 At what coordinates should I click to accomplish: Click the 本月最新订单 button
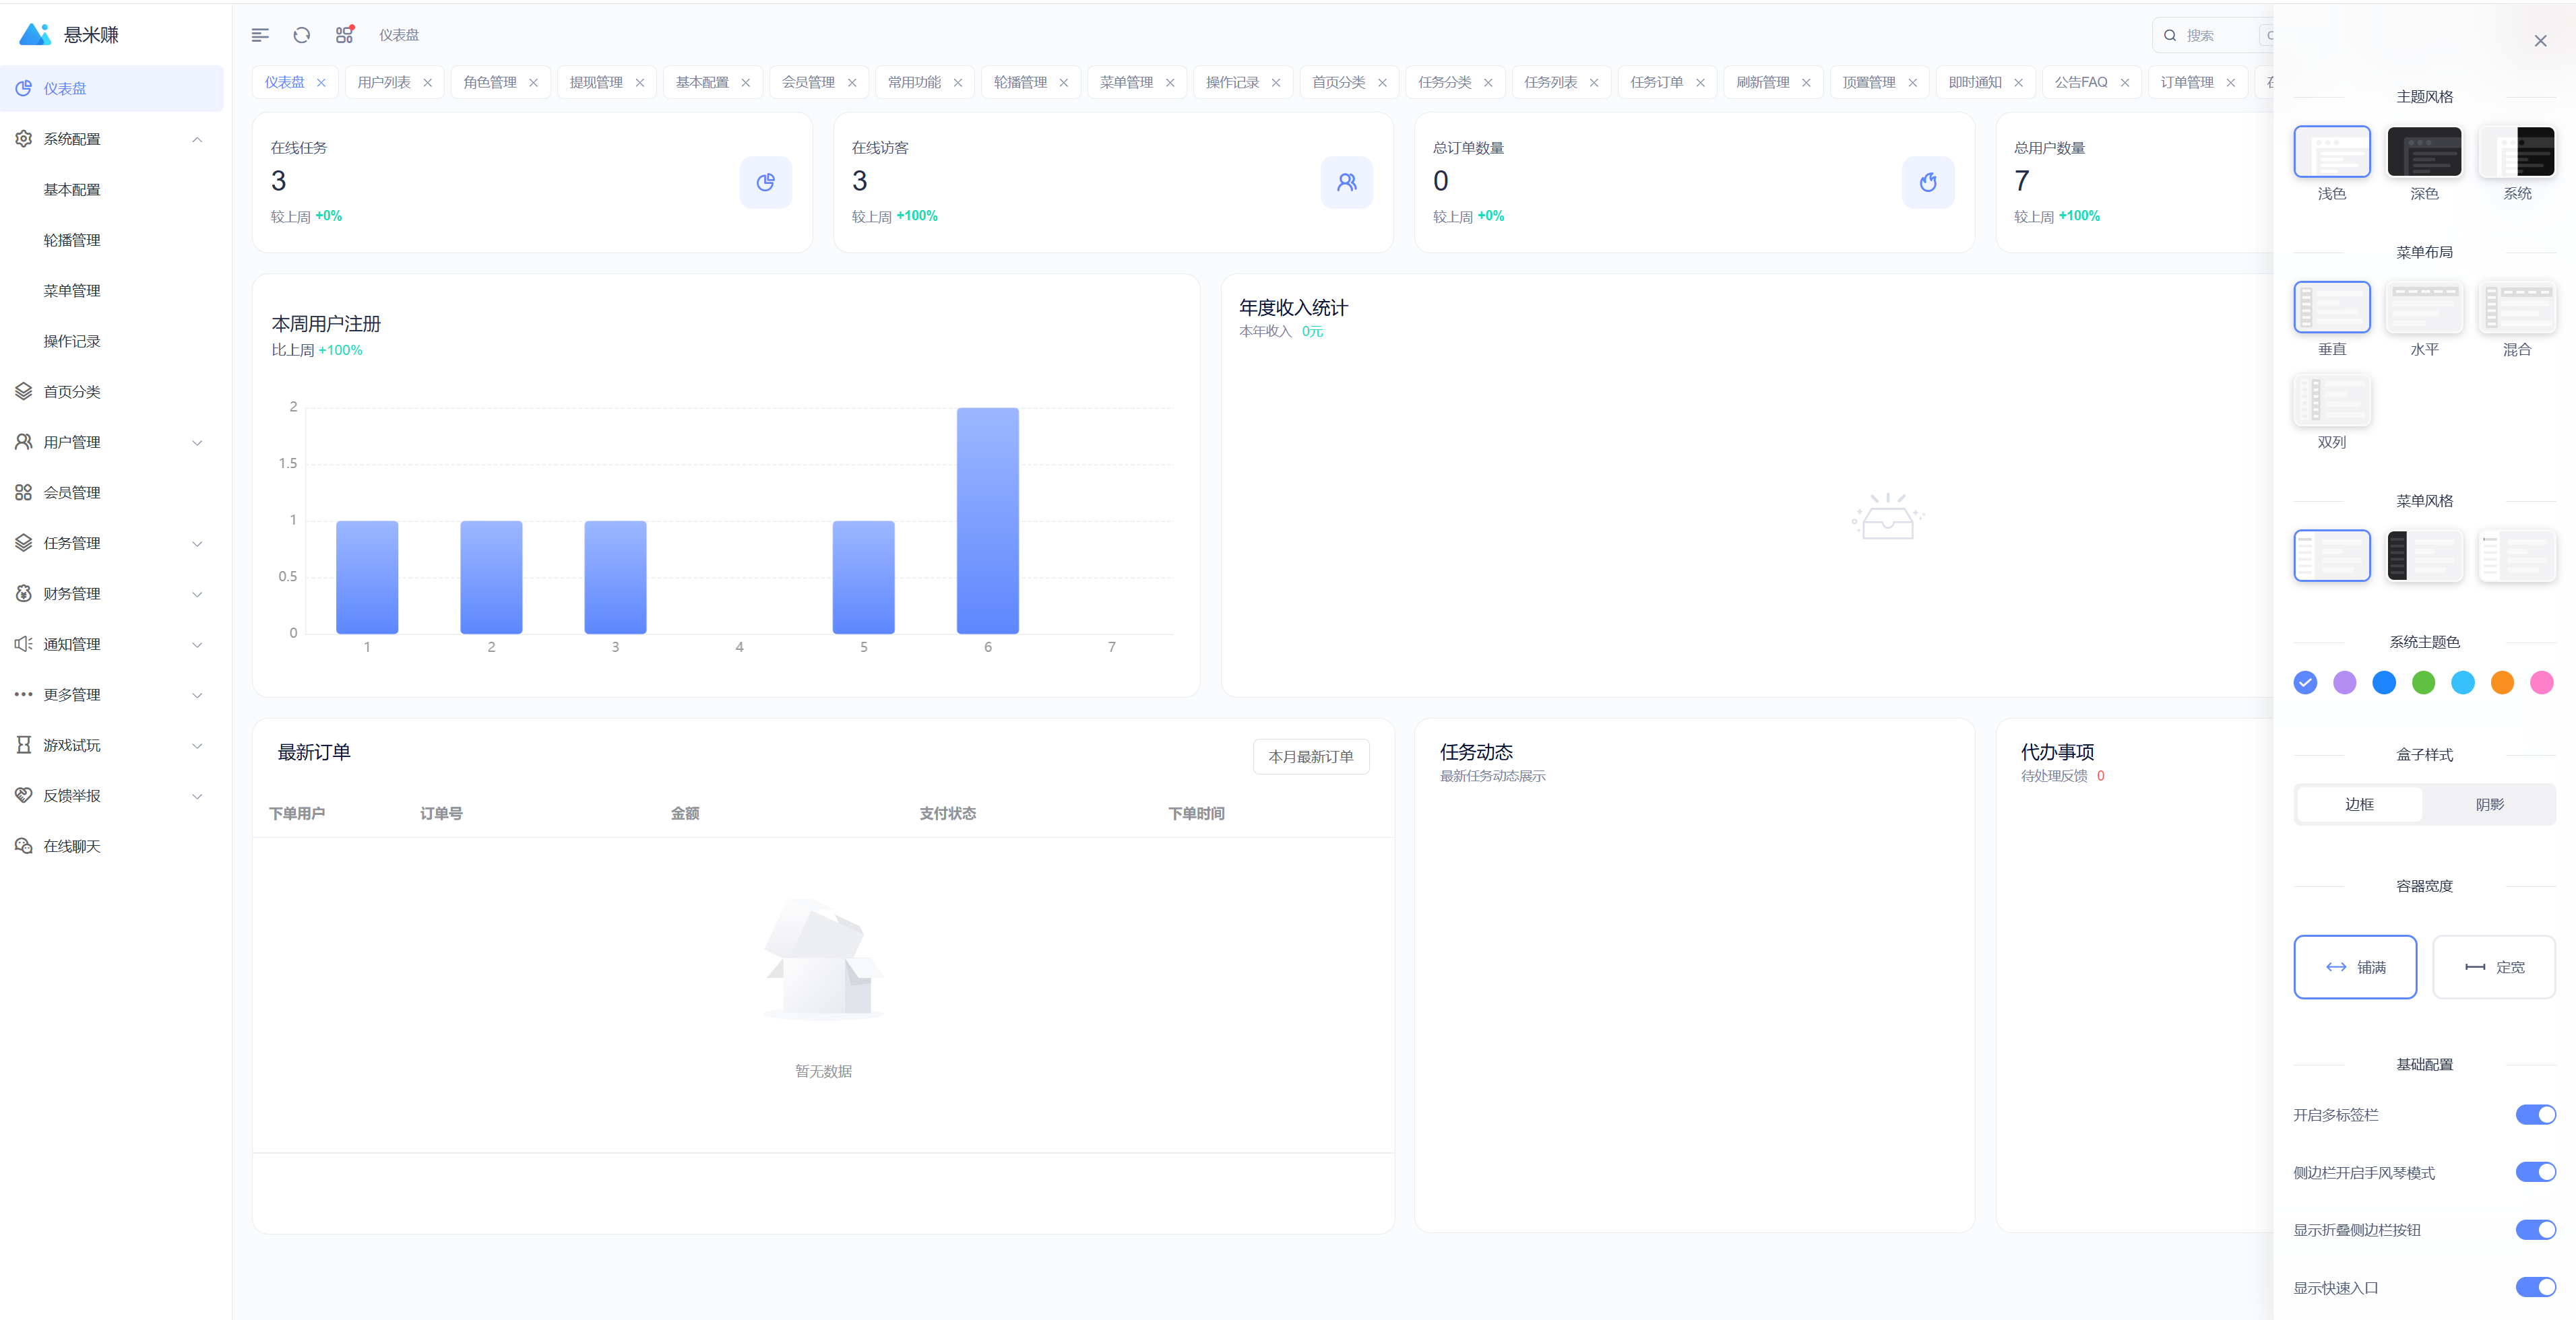click(1310, 756)
